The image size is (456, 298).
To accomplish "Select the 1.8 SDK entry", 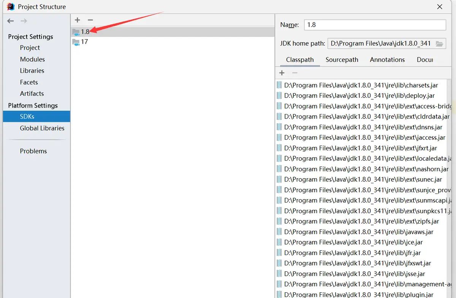I will pos(173,32).
